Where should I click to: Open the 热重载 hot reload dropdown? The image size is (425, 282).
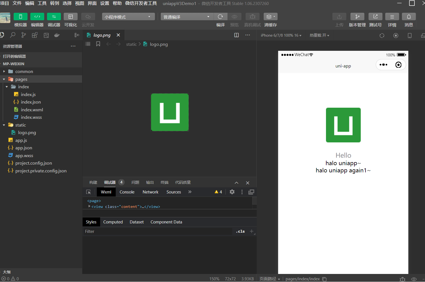pos(319,35)
